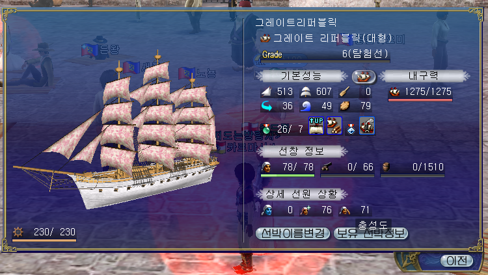Click the 선박이름변경 button

(x=293, y=233)
